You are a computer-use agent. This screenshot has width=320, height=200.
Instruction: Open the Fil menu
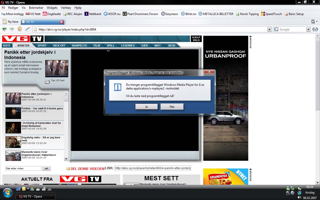click(3, 8)
